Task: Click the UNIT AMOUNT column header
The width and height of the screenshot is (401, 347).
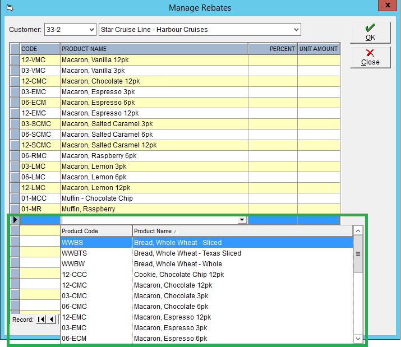Action: coord(319,49)
